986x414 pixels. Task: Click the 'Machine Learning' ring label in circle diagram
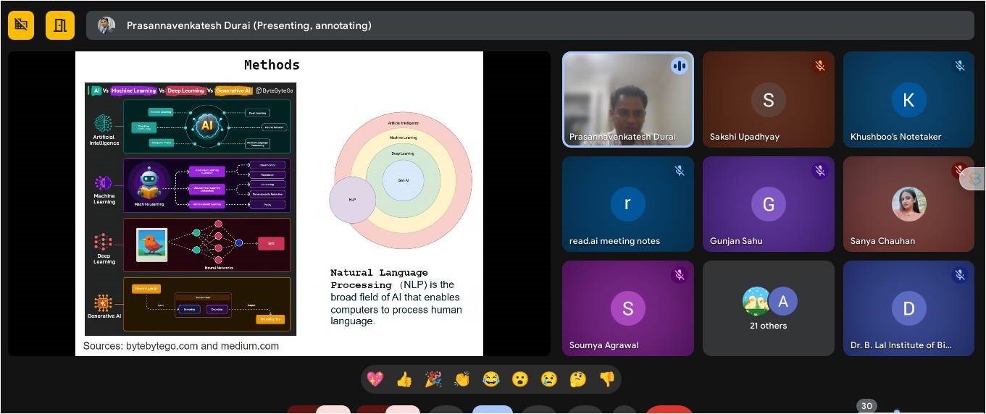pos(403,138)
